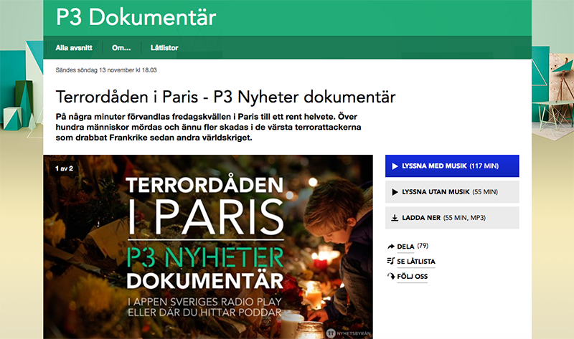This screenshot has width=574, height=339.
Task: Share the episode via Dela link
Action: (x=405, y=247)
